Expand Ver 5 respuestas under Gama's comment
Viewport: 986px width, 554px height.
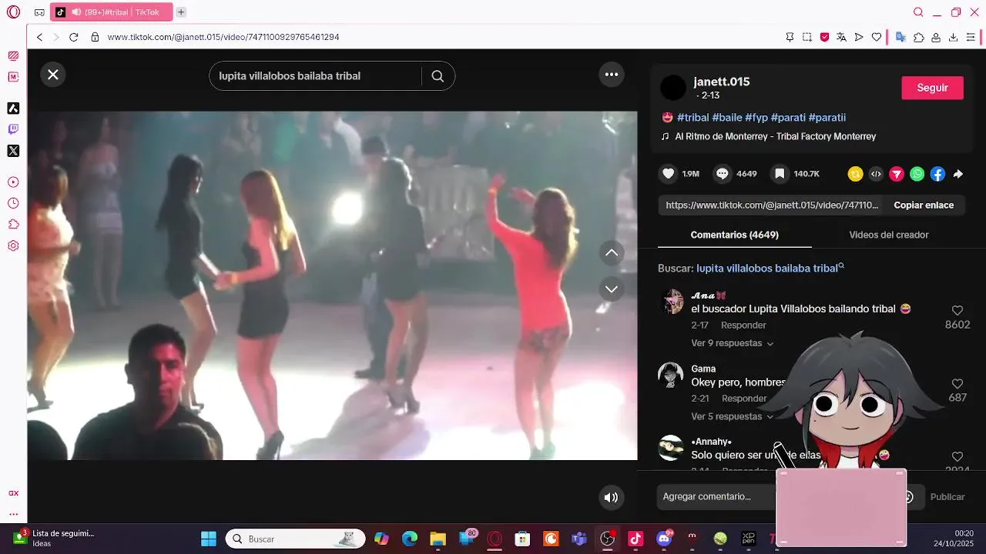(x=732, y=416)
